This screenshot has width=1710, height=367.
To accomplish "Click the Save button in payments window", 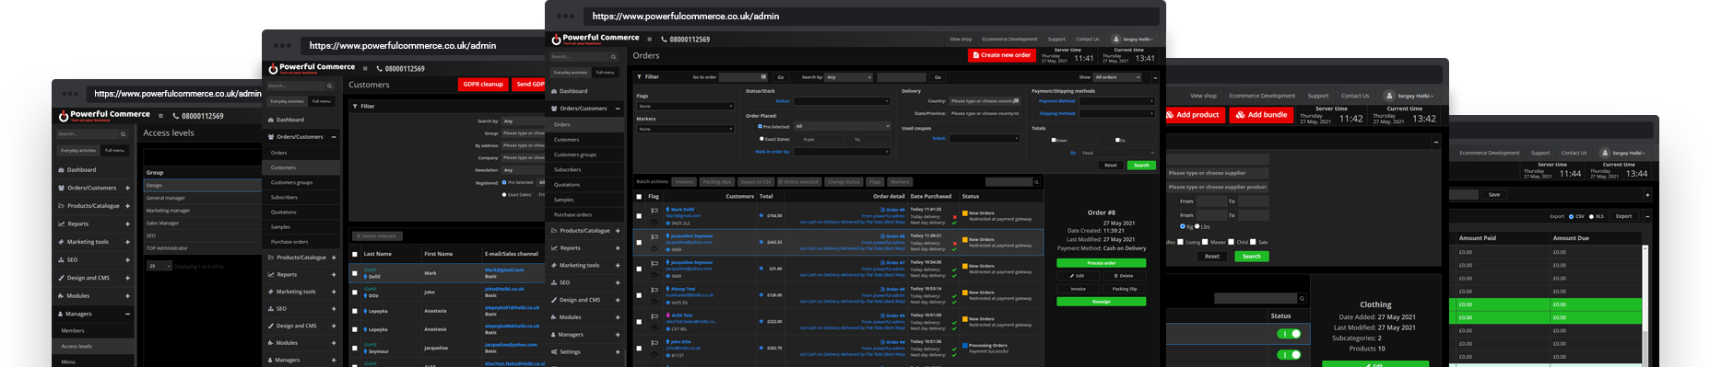I will coord(1493,194).
